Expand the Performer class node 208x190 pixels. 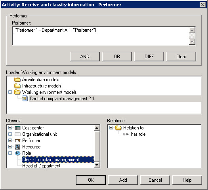[10, 140]
